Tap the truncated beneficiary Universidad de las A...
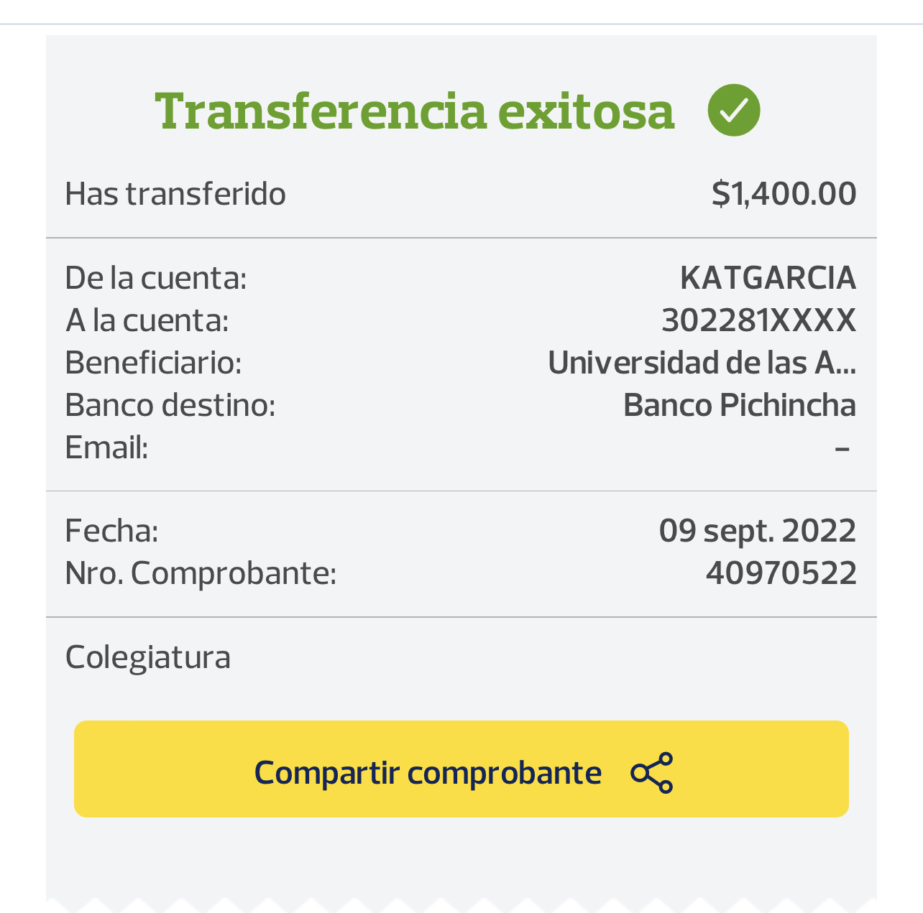Screen dimensions: 923x913 pos(702,363)
